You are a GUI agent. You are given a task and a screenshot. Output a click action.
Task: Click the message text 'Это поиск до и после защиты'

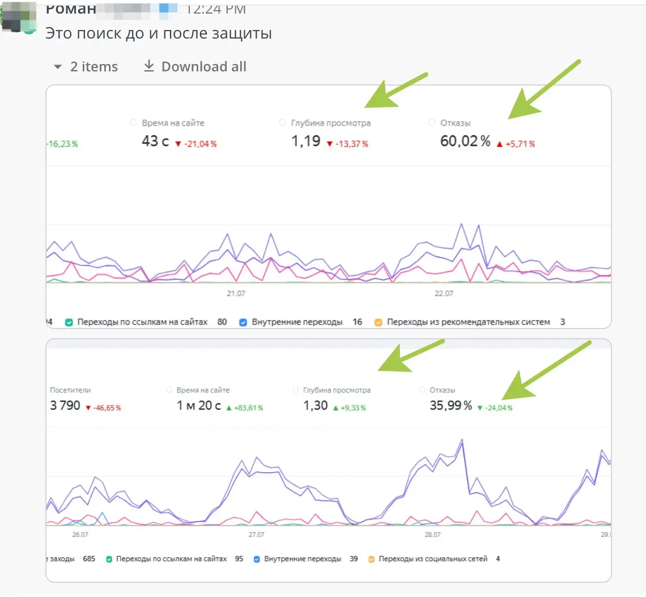pos(159,33)
